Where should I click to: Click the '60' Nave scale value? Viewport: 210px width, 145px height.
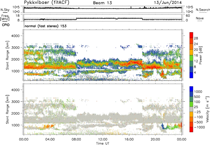click(188, 16)
